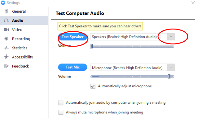
Task: Click the Accessibility person icon
Action: 6,57
